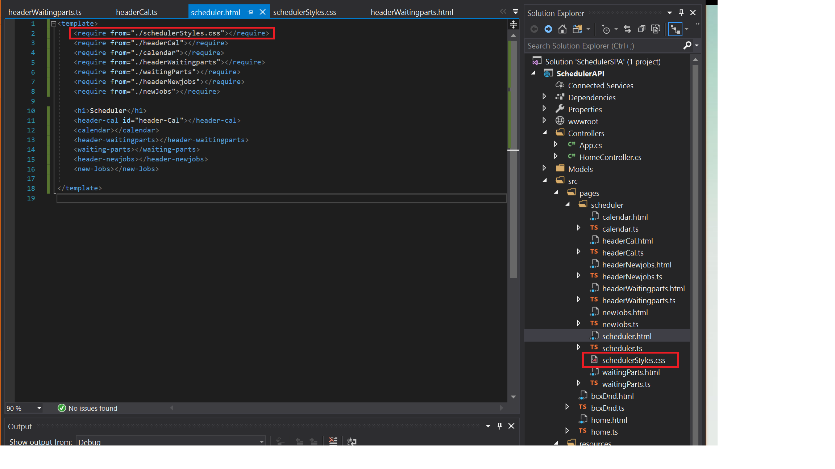Select schedulerStyles.css in Solution Explorer
Screen dimensions: 835x469
click(633, 360)
